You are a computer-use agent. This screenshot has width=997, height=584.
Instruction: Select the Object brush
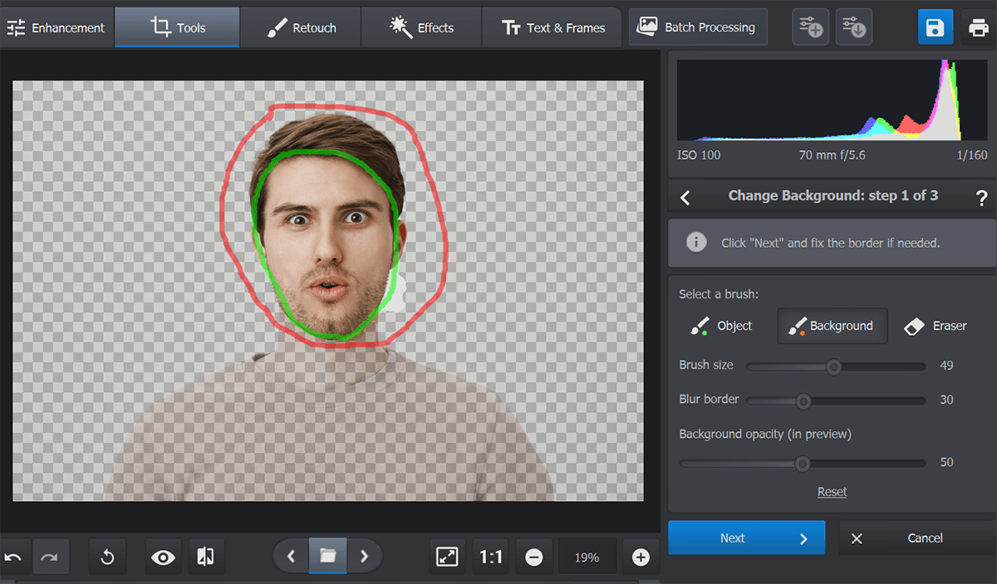point(720,326)
